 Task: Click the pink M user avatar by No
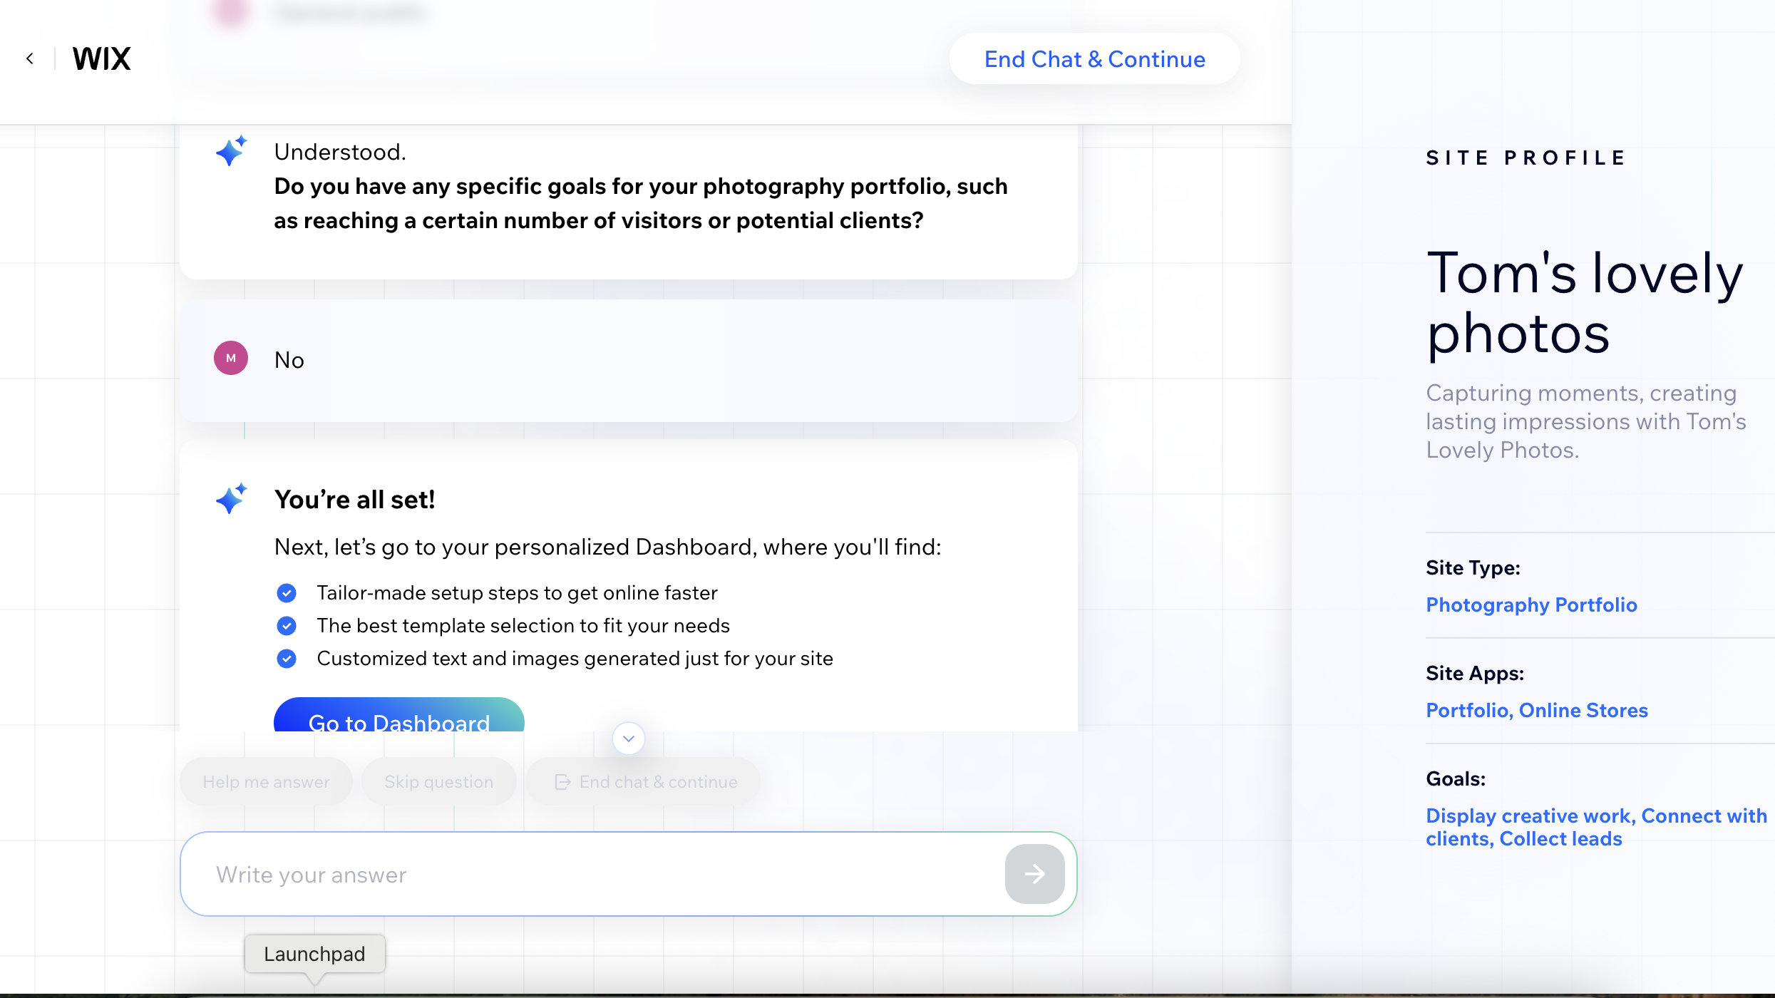pyautogui.click(x=231, y=358)
